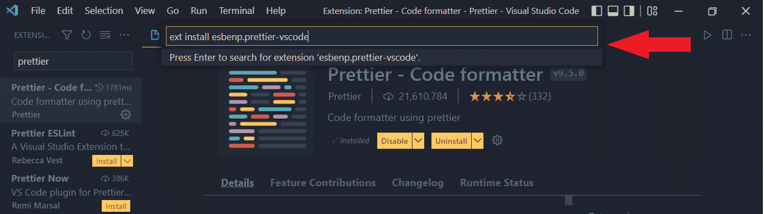Select Prettier Now extension in list
This screenshot has width=764, height=214.
pos(71,191)
